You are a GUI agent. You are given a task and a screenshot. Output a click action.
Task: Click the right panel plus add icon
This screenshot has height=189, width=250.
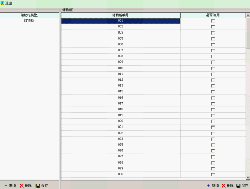tap(208, 186)
